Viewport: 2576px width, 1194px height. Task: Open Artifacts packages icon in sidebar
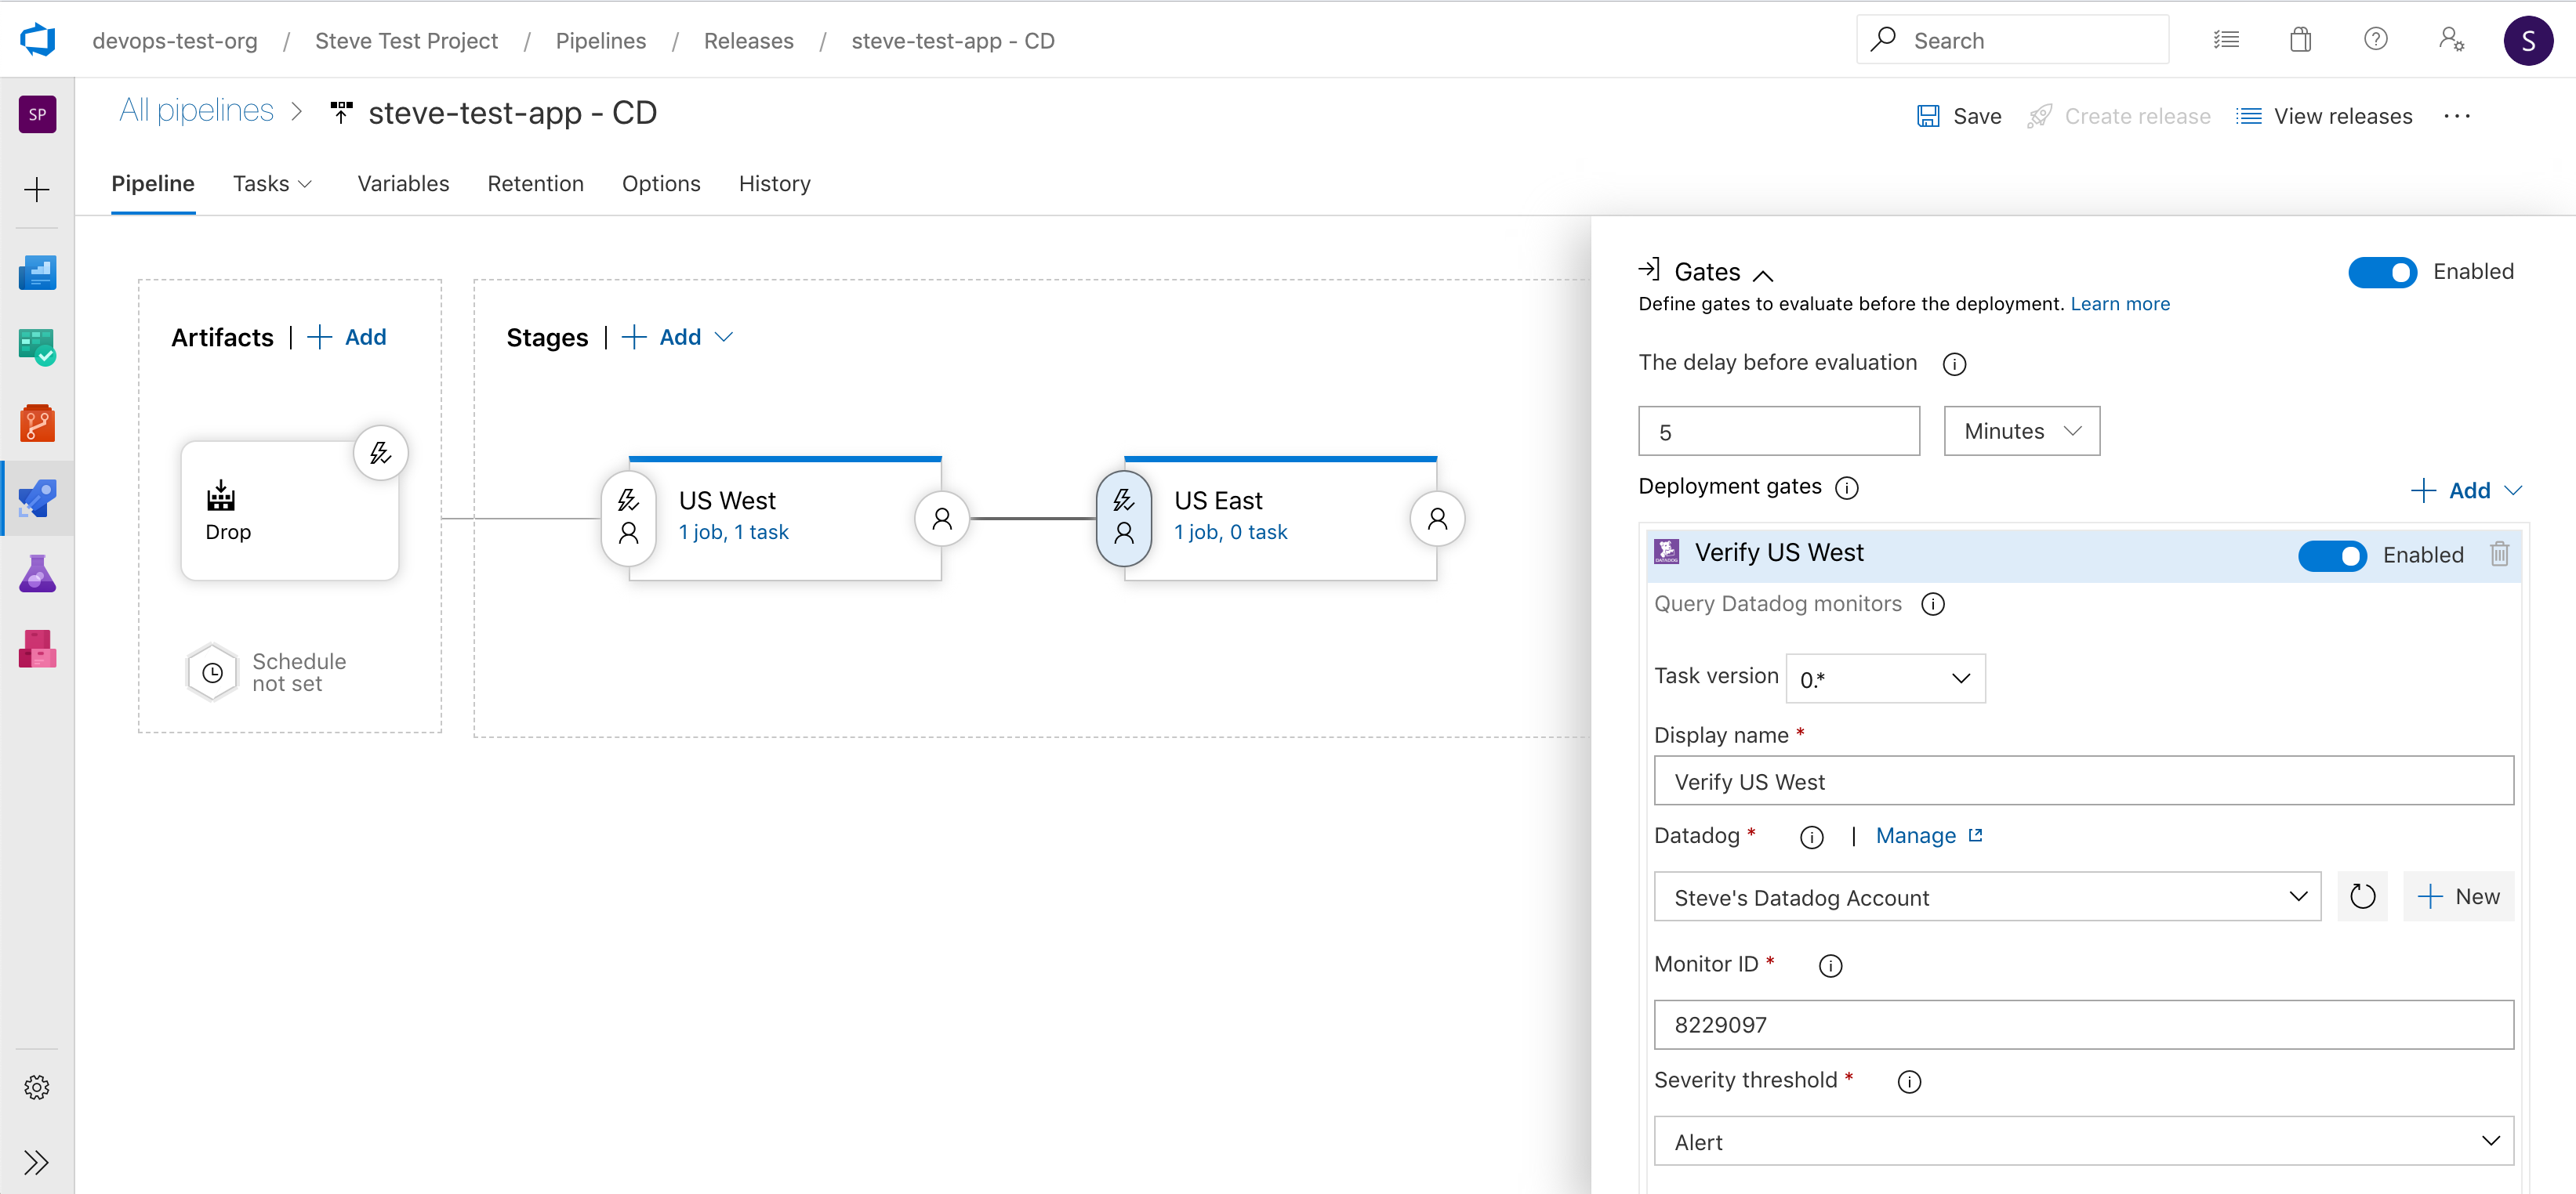37,649
